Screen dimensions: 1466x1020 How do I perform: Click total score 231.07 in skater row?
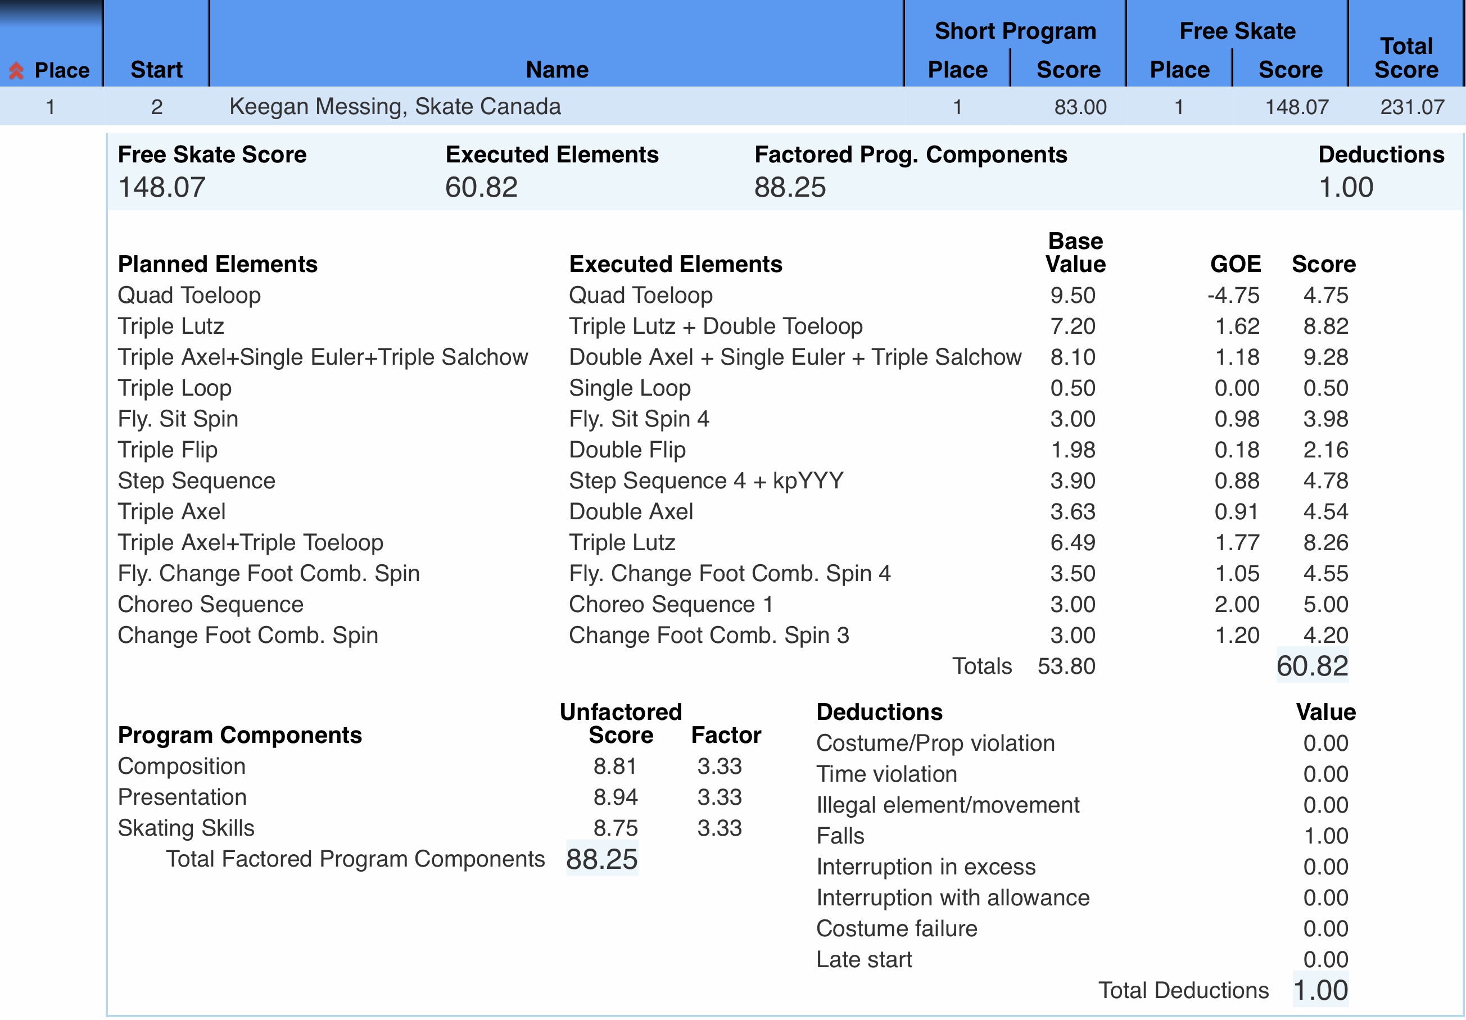tap(1411, 107)
